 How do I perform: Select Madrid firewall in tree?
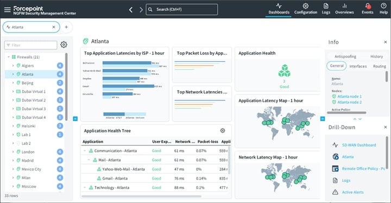(28, 160)
